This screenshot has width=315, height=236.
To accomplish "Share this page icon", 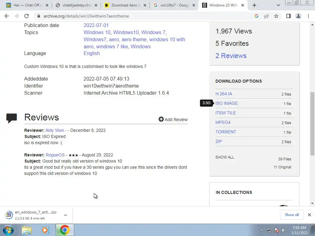I will pos(266,16).
